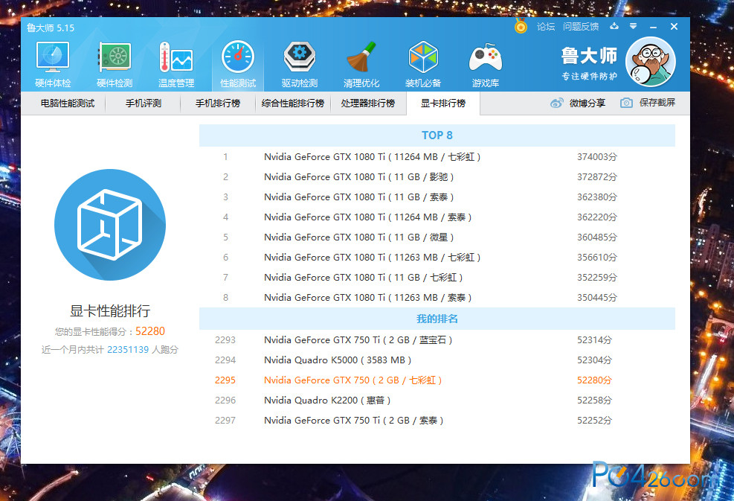Screen dimensions: 734x501
Task: Open the 装机必备 essential software cube
Action: pos(423,65)
